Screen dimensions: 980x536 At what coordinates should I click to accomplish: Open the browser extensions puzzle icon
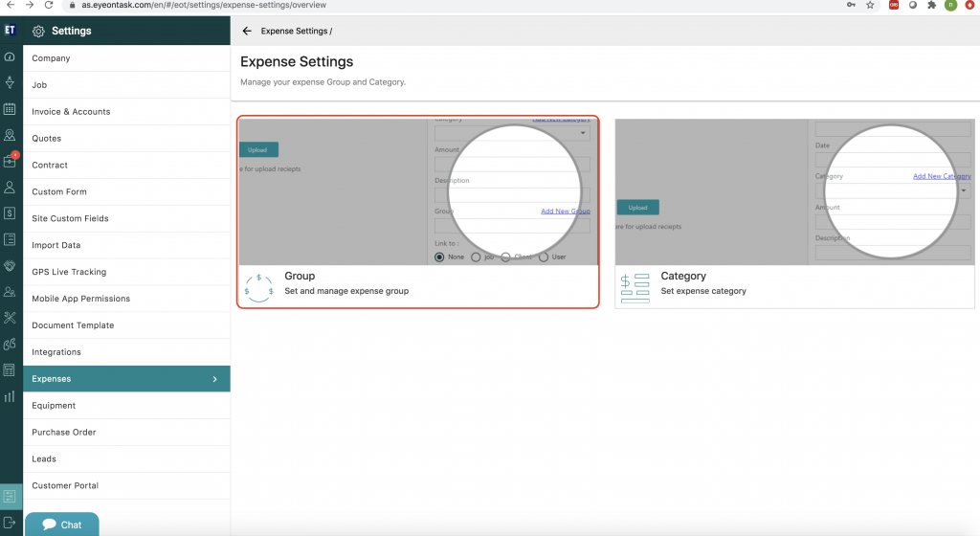click(931, 5)
